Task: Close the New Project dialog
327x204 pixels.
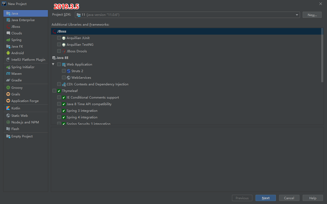Action: click(x=321, y=4)
